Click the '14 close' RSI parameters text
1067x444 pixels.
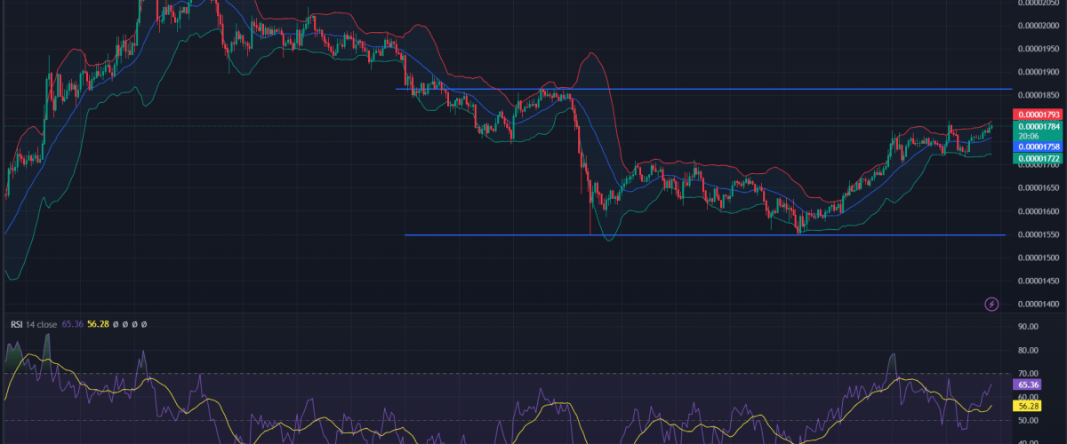(41, 325)
